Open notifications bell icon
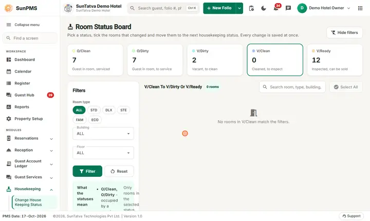The height and width of the screenshot is (221, 370). tap(276, 8)
